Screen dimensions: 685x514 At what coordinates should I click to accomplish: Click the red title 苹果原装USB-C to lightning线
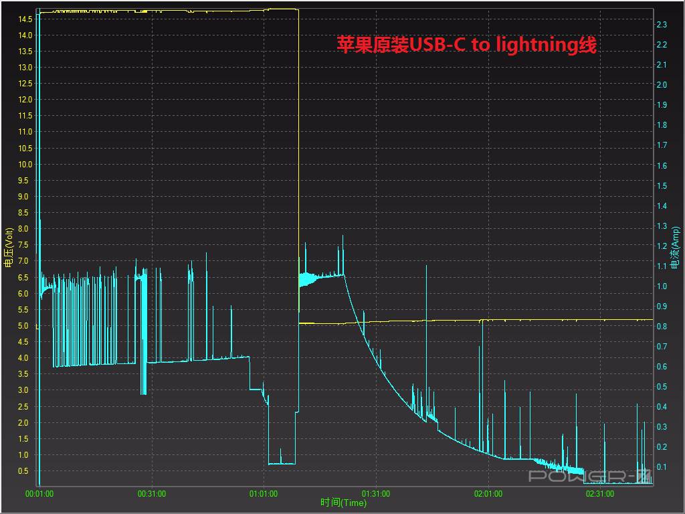click(x=466, y=45)
